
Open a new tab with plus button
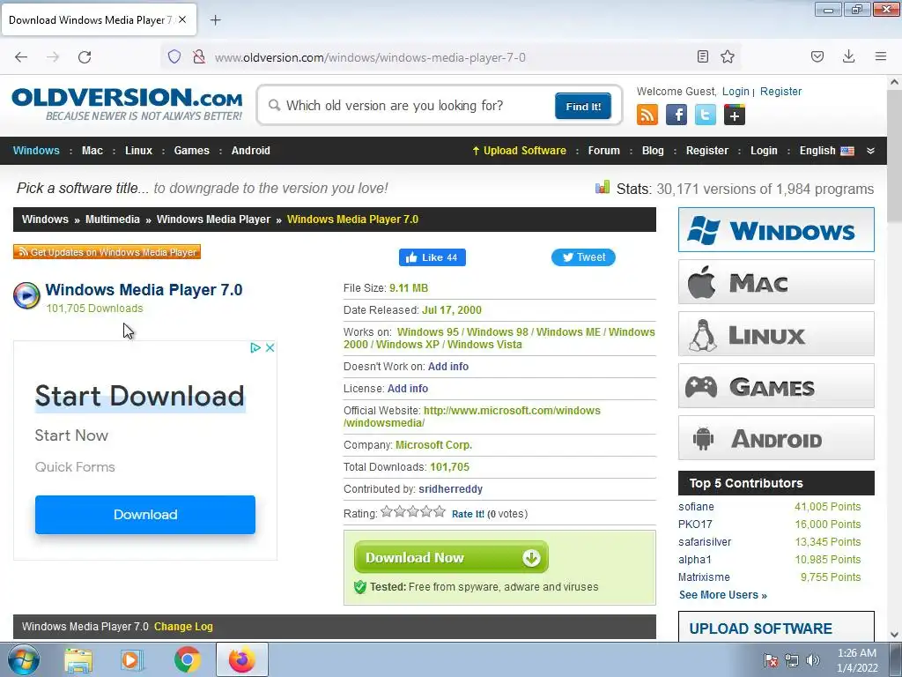215,20
